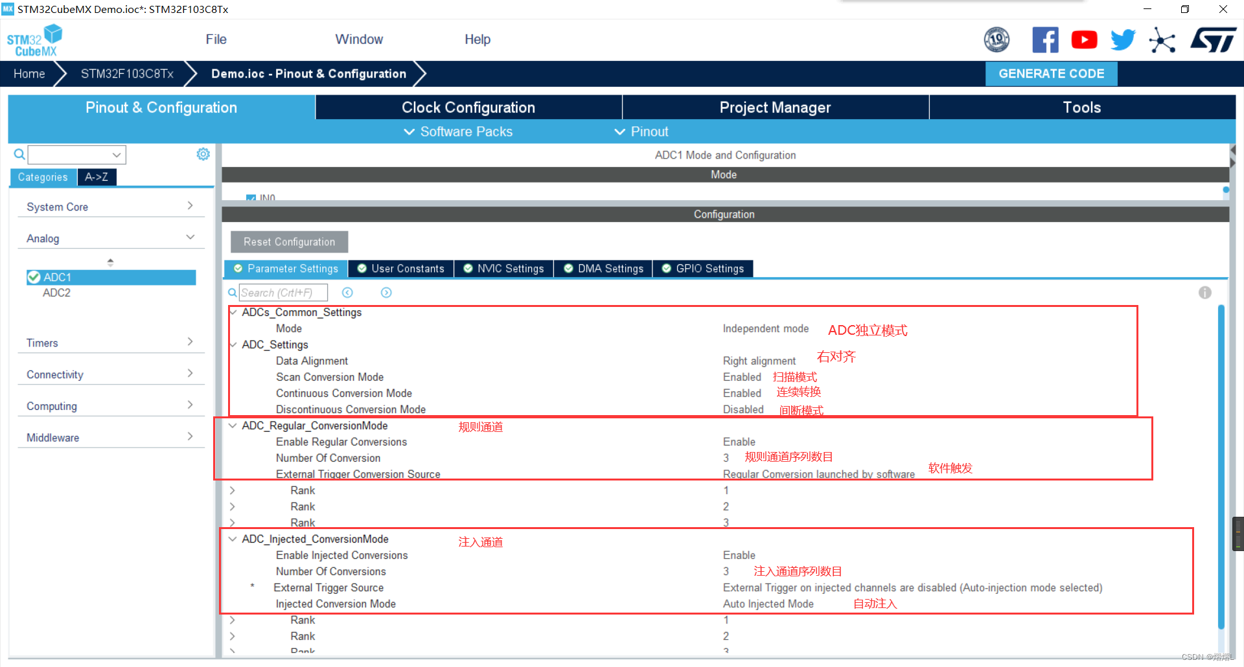This screenshot has width=1244, height=667.
Task: Open the File menu
Action: click(216, 40)
